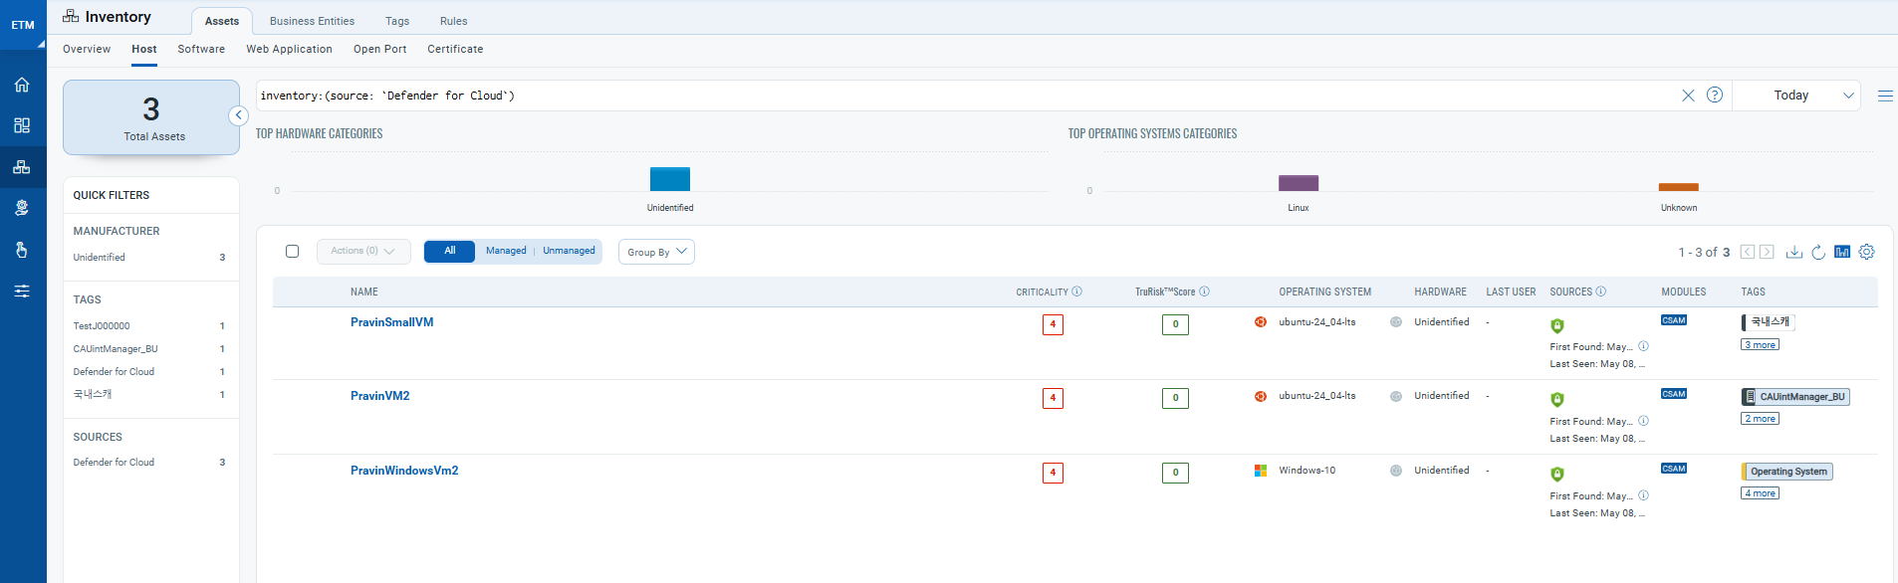Open PravinSmallVM asset details
Image resolution: width=1898 pixels, height=583 pixels.
click(x=391, y=322)
